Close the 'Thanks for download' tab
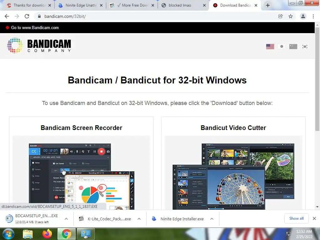This screenshot has height=240, width=320. 50,6
